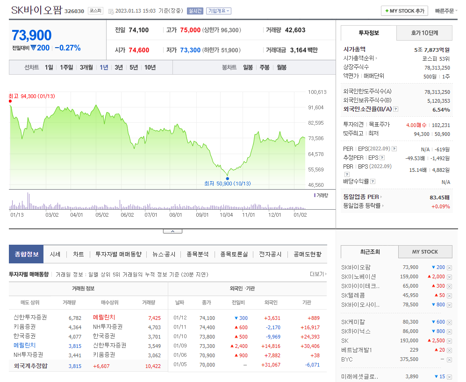Select the 10년 line chart period
This screenshot has height=382, width=466.
tap(150, 67)
